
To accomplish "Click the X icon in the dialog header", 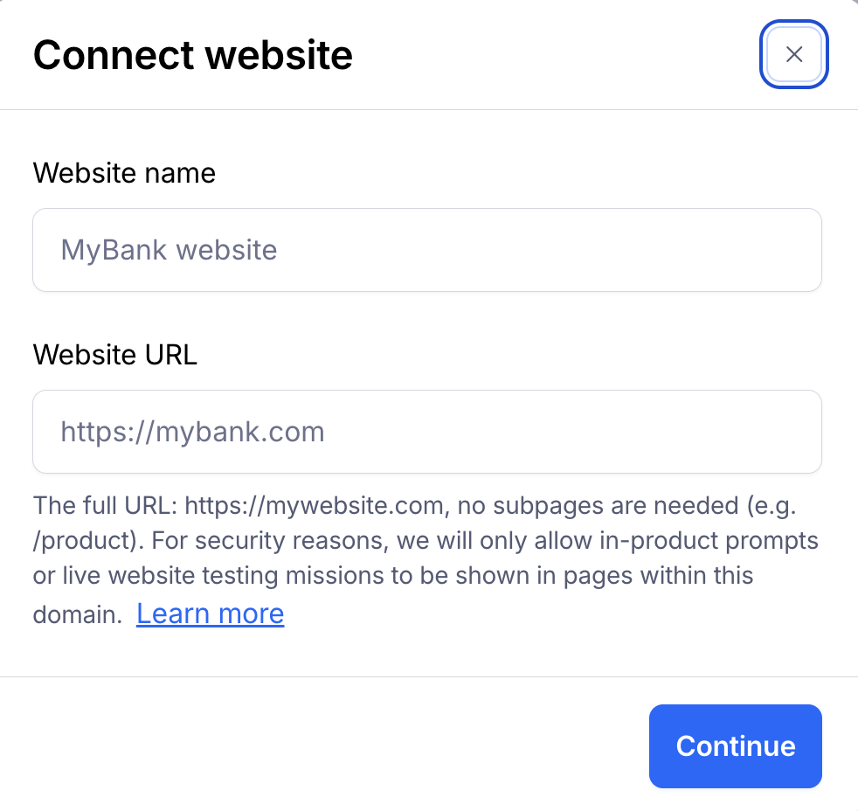I will (793, 54).
